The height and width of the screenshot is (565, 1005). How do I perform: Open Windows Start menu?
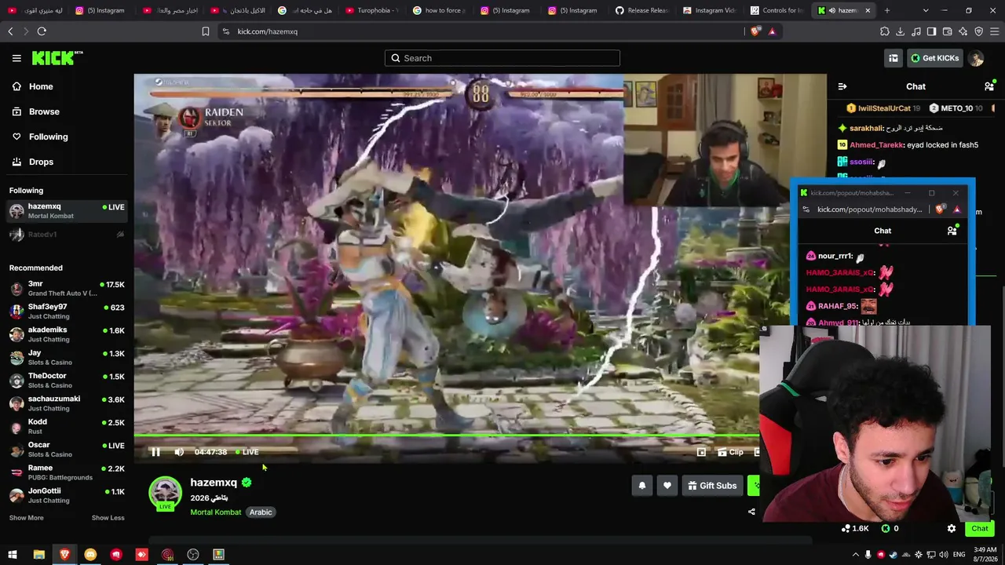(x=13, y=555)
